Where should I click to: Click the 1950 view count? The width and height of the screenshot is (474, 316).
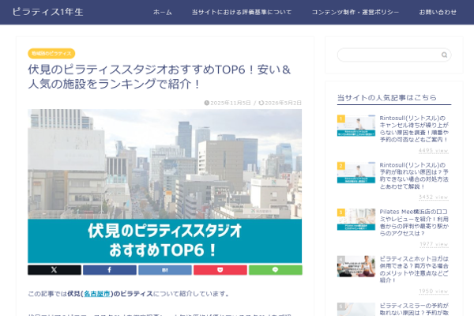click(x=433, y=291)
